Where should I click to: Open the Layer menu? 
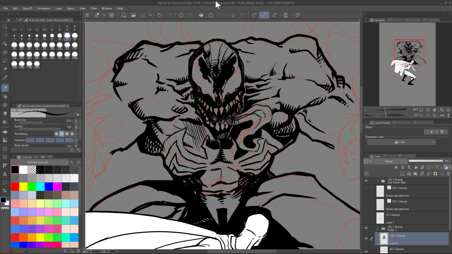(59, 8)
